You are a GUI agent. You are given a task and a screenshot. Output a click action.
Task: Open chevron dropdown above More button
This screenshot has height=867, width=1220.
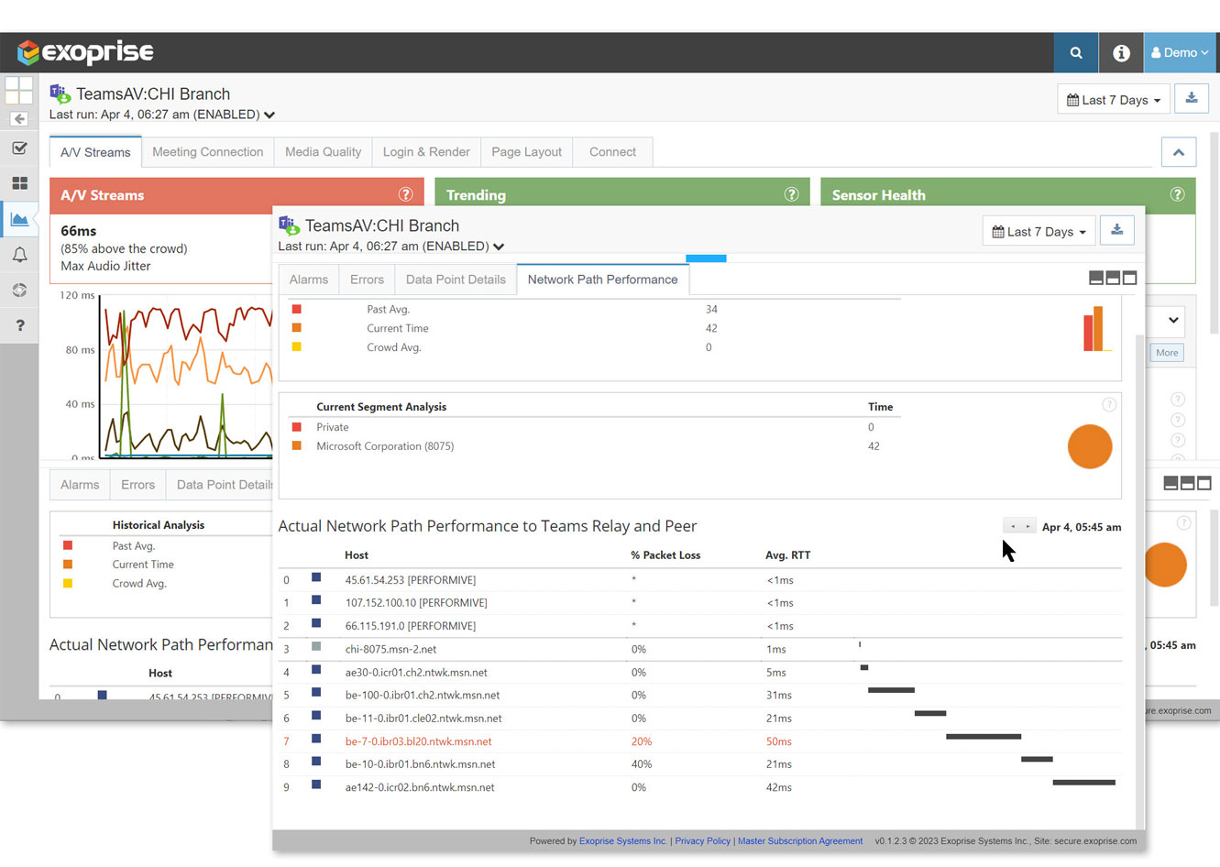pos(1173,321)
